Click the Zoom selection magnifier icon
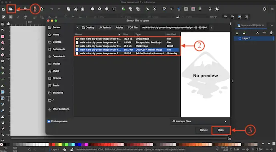Image resolution: width=276 pixels, height=152 pixels. 92,9
